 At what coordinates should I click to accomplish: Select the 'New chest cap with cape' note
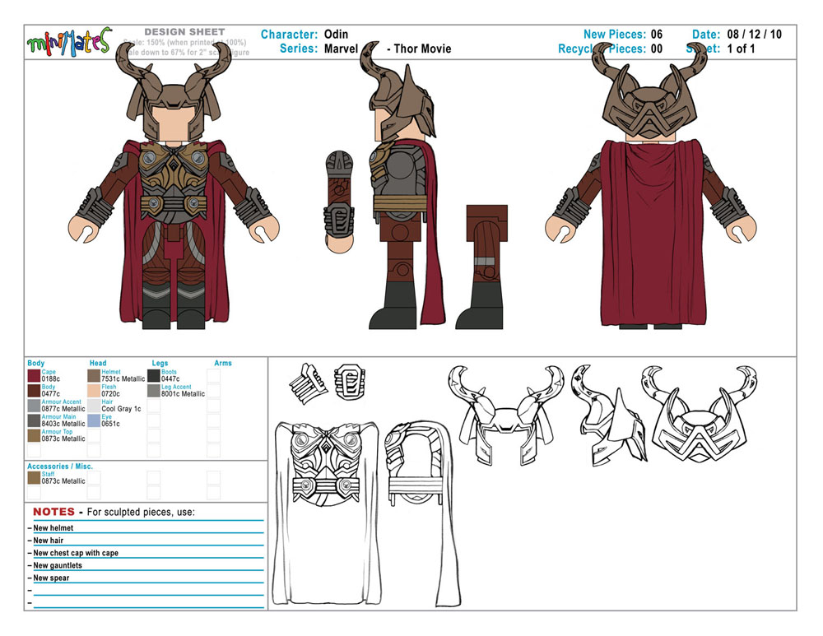tap(76, 553)
